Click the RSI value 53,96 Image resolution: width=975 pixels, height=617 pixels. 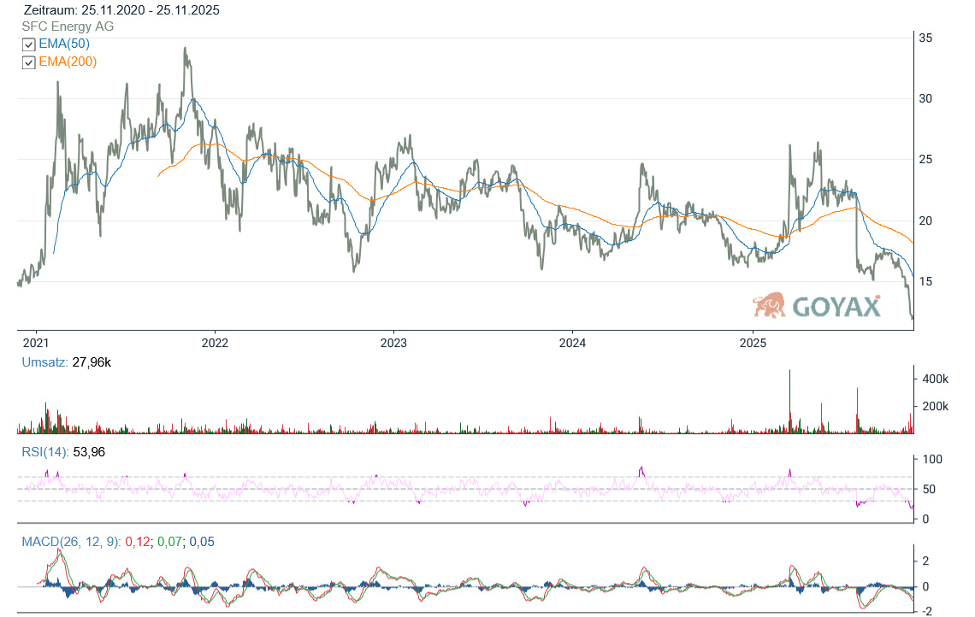(90, 452)
